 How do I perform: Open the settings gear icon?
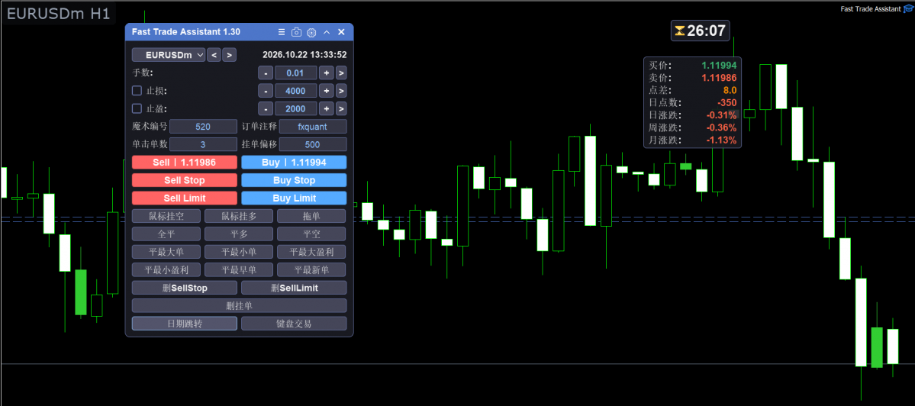click(x=311, y=32)
